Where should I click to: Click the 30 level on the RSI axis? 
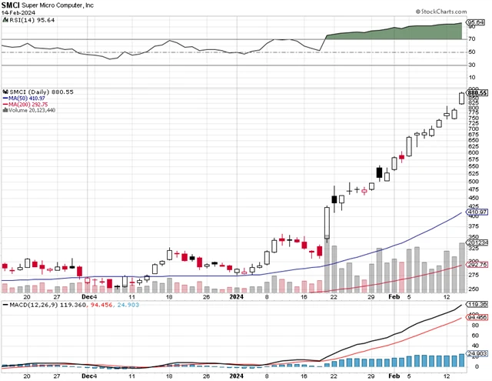point(471,65)
